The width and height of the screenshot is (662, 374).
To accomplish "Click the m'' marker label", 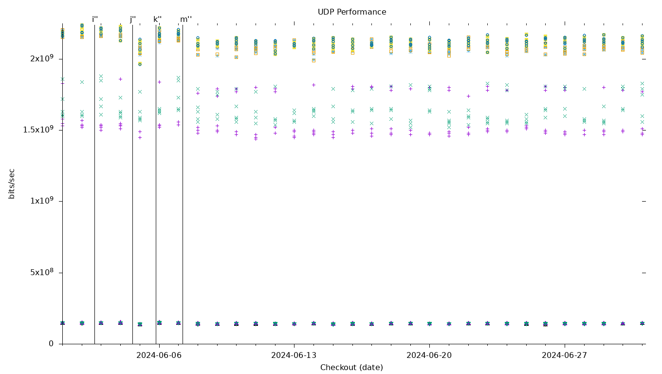I will point(186,19).
